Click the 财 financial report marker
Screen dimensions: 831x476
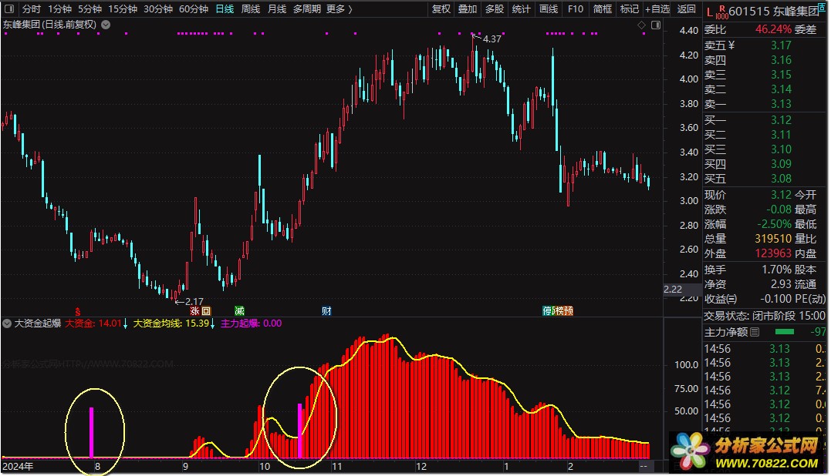326,311
